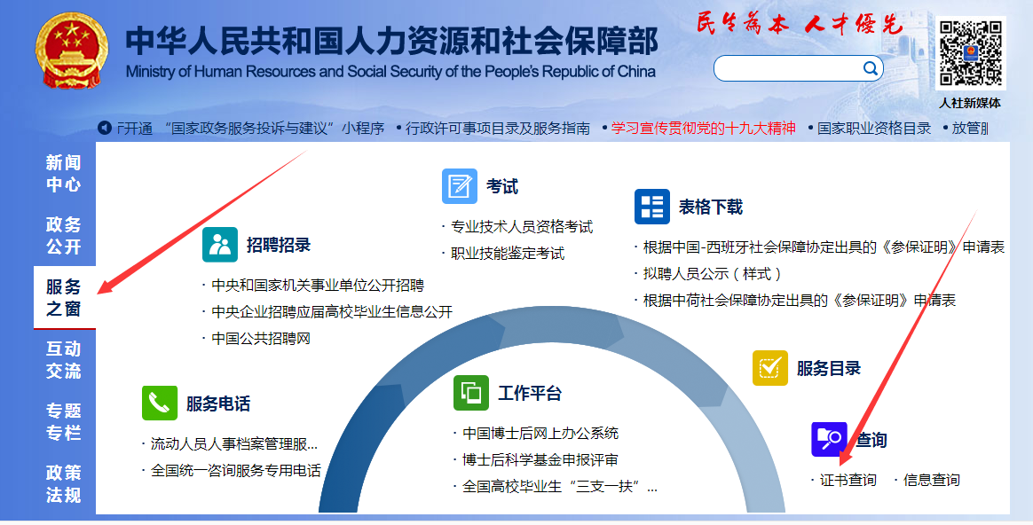Click the ticker back arrow icon
1033x525 pixels.
[x=105, y=128]
